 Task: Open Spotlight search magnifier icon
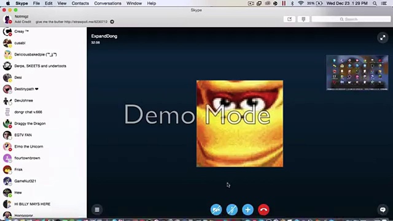375,3
